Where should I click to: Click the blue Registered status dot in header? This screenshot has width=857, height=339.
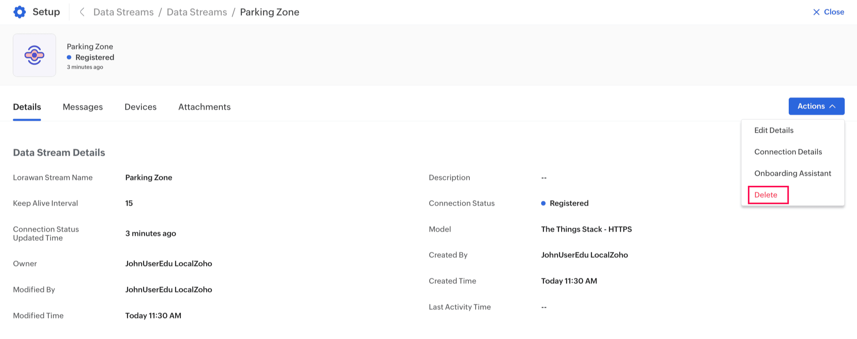coord(69,57)
